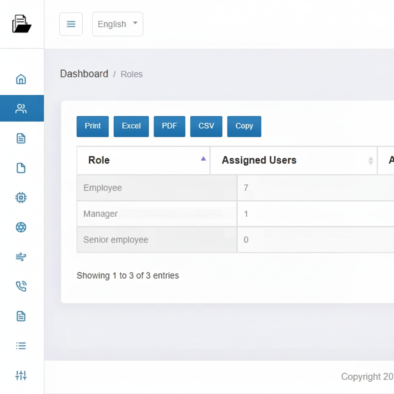Screen dimensions: 394x394
Task: Open the English language dropdown
Action: click(x=117, y=24)
